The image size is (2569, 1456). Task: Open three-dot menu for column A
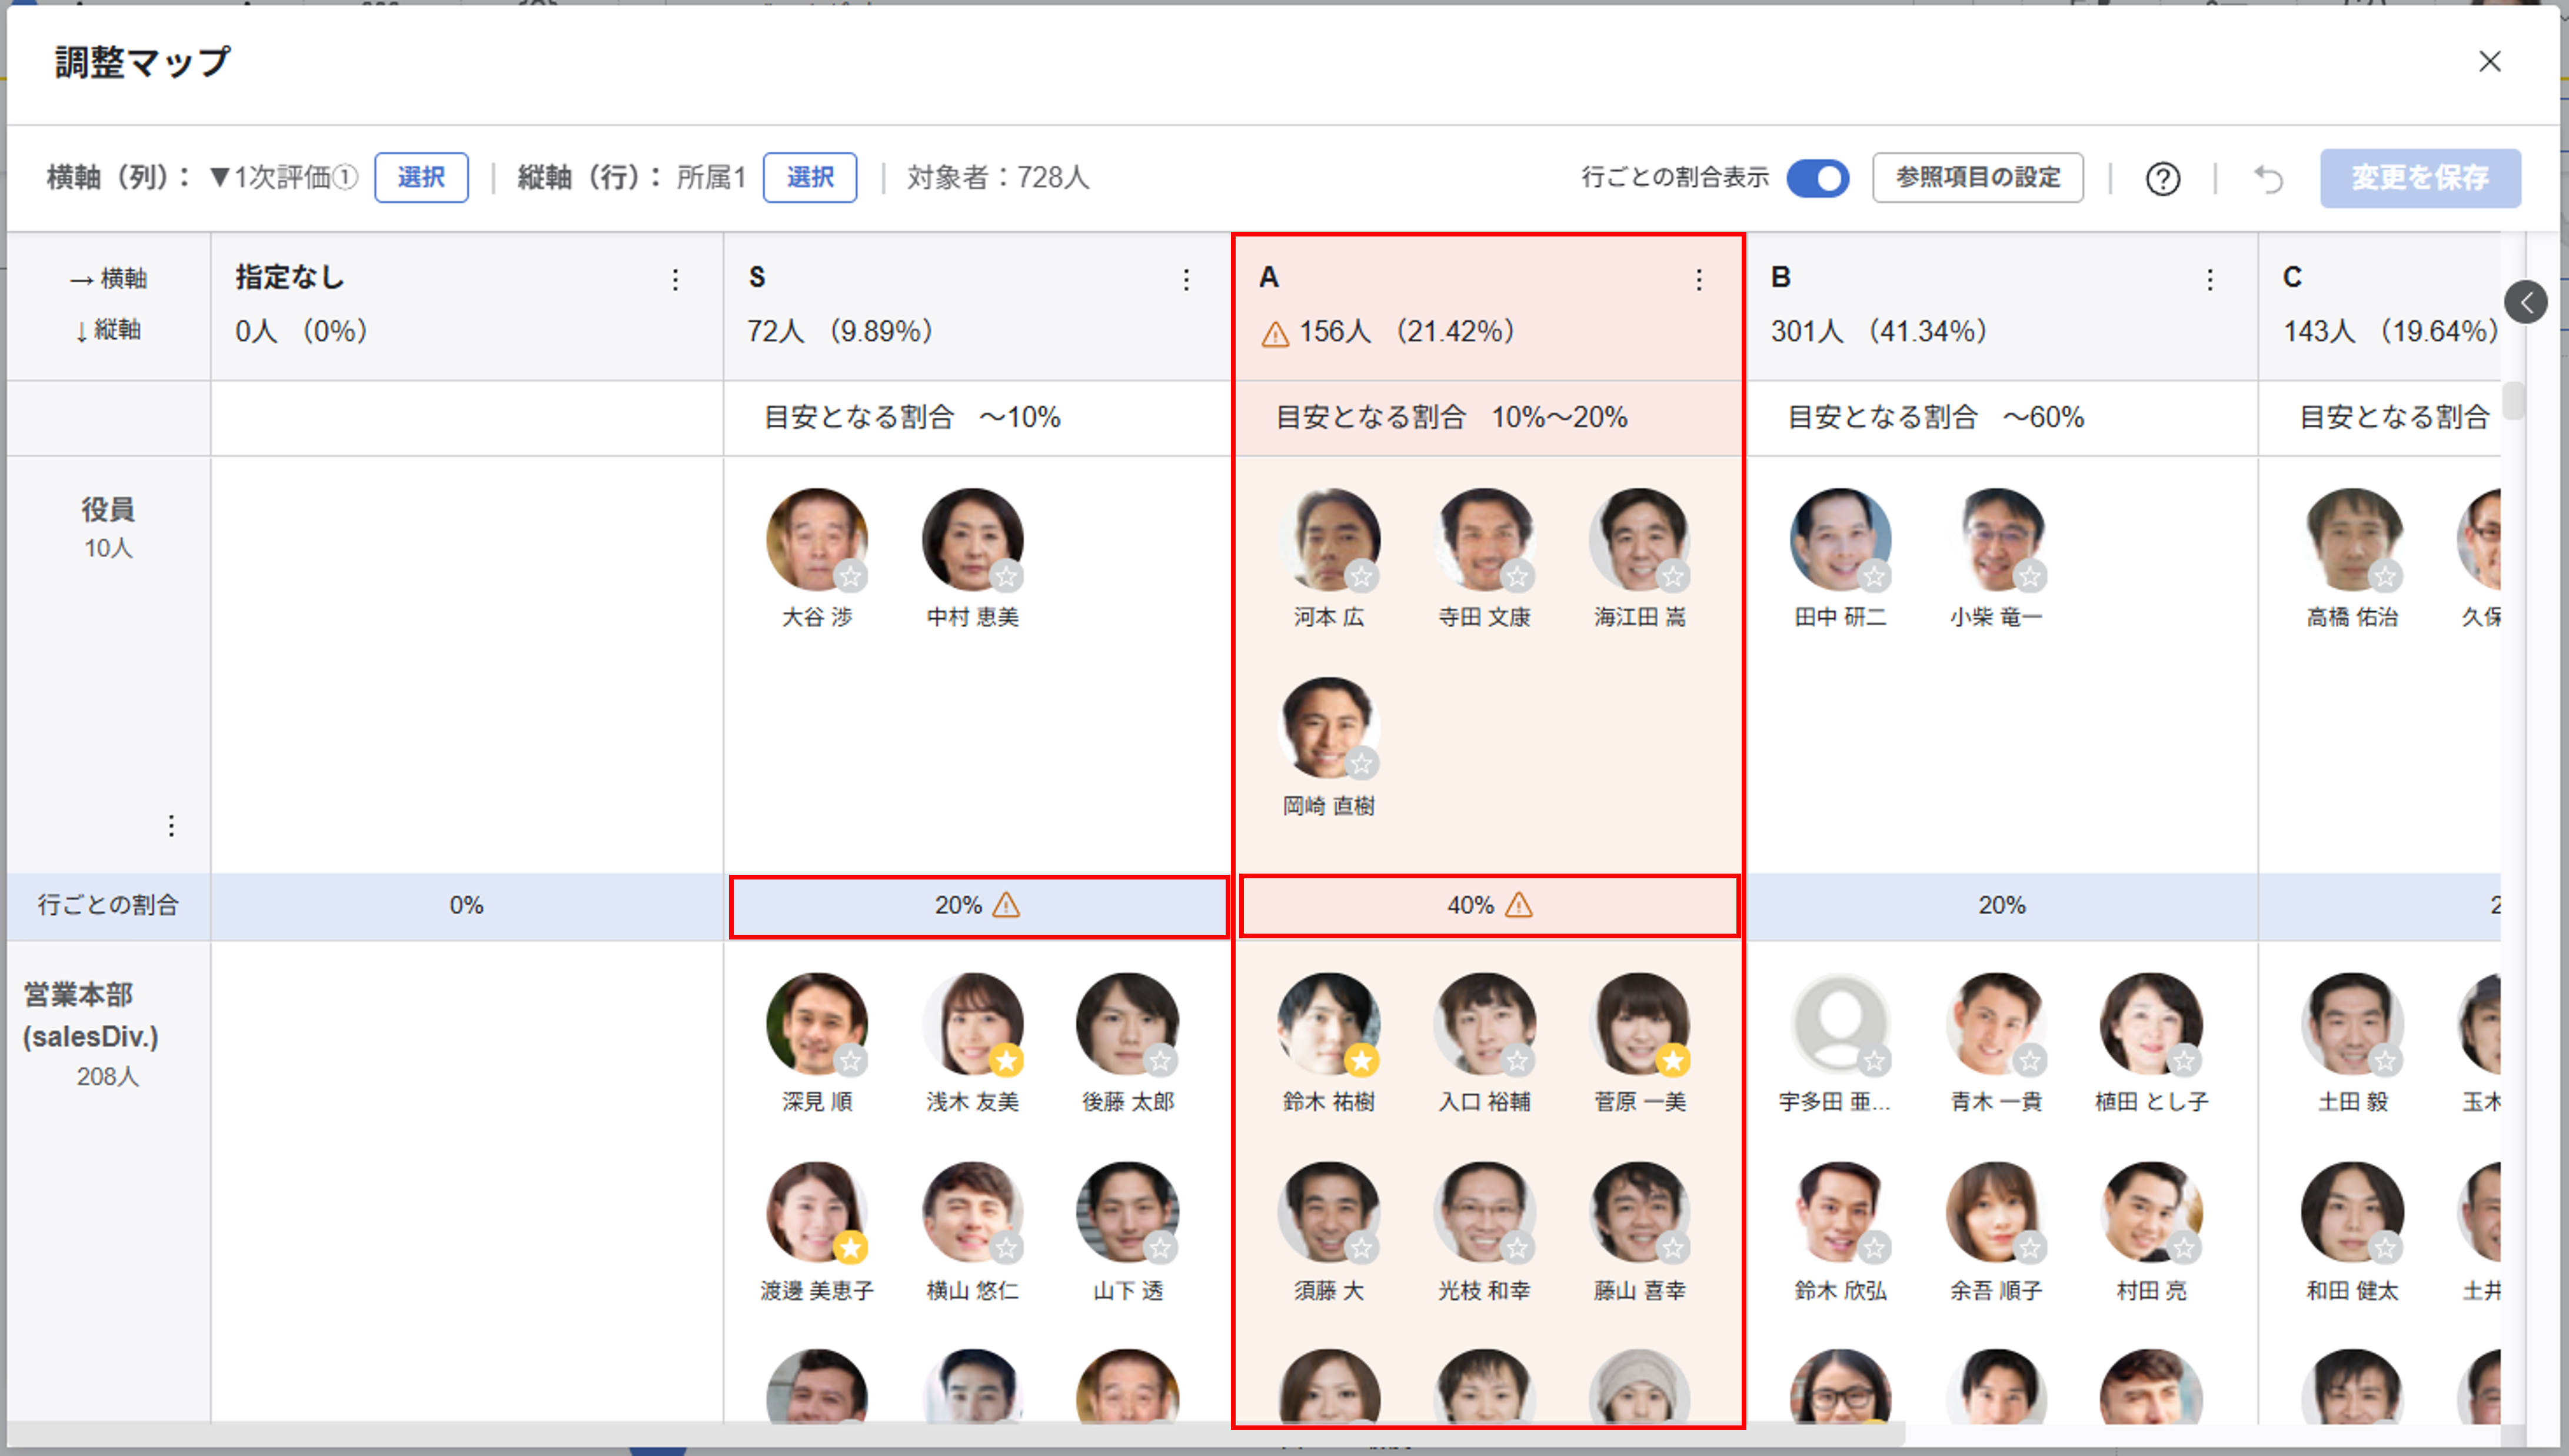click(x=1698, y=280)
